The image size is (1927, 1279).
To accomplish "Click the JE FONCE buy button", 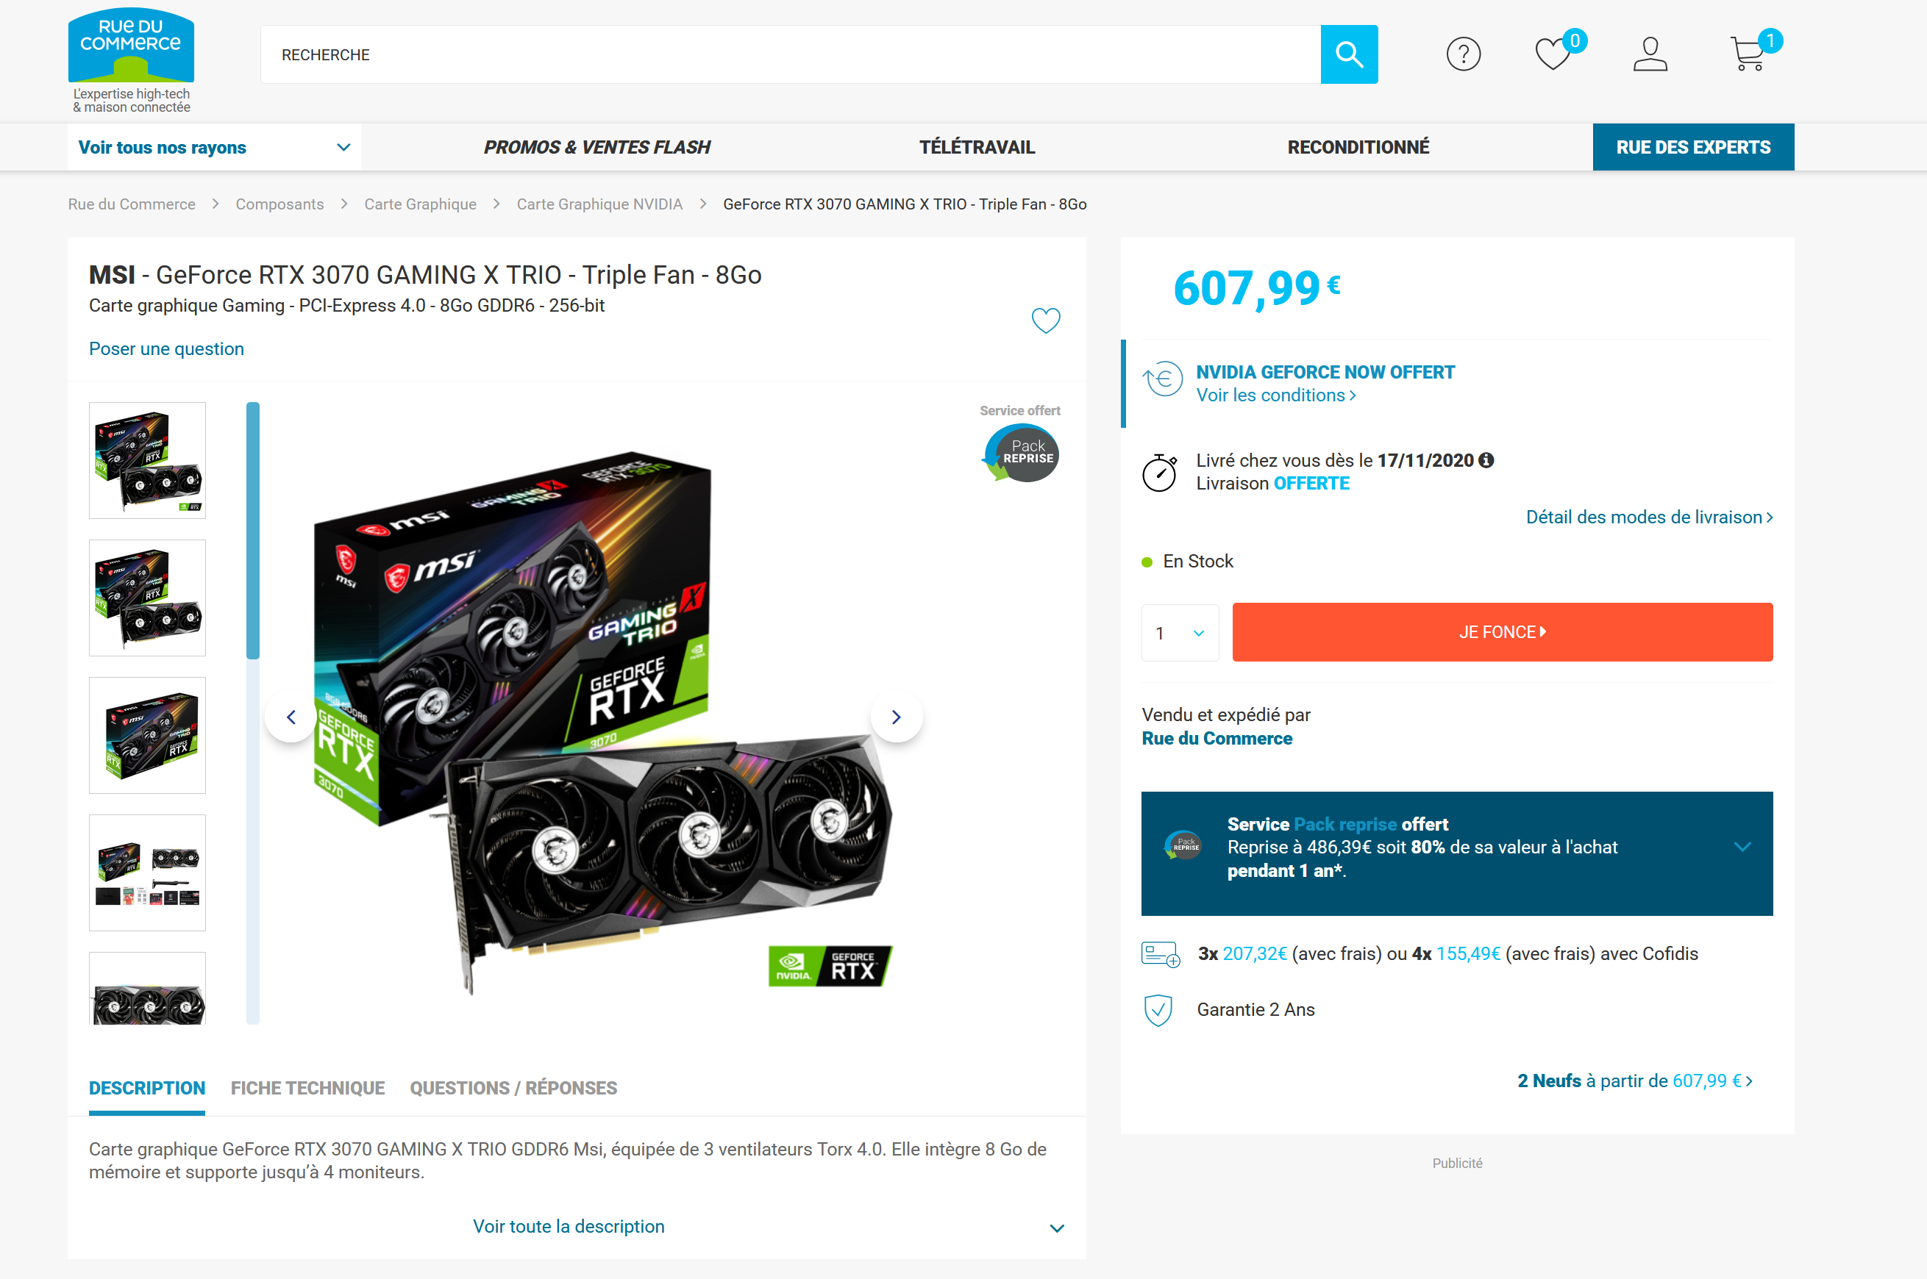I will pos(1502,632).
